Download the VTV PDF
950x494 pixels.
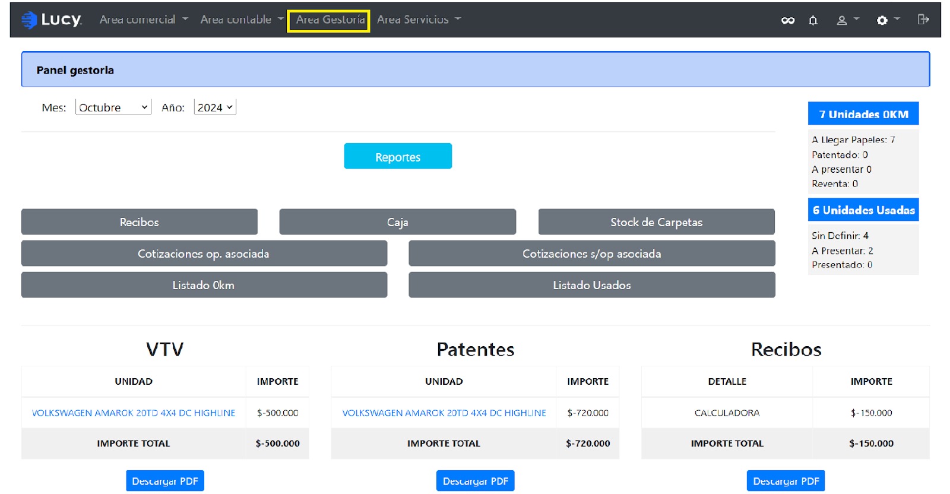point(165,481)
